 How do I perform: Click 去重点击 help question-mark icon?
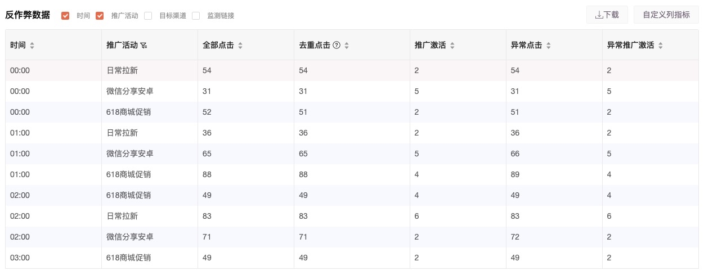pos(337,46)
